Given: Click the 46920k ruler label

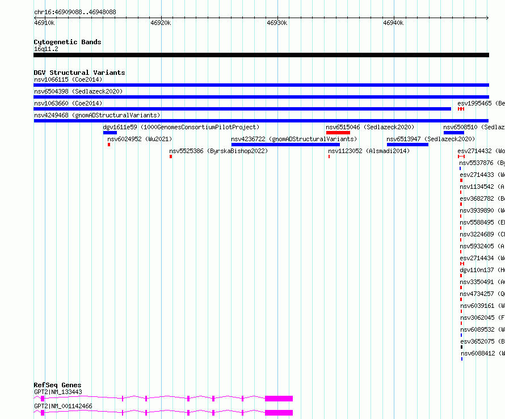Looking at the screenshot, I should click(x=161, y=23).
